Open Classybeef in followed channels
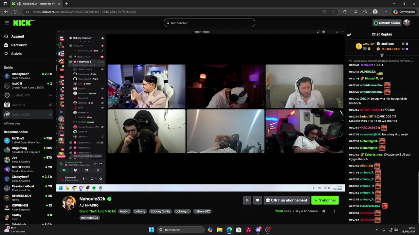Viewport: 419px width, 235px height. pyautogui.click(x=28, y=76)
